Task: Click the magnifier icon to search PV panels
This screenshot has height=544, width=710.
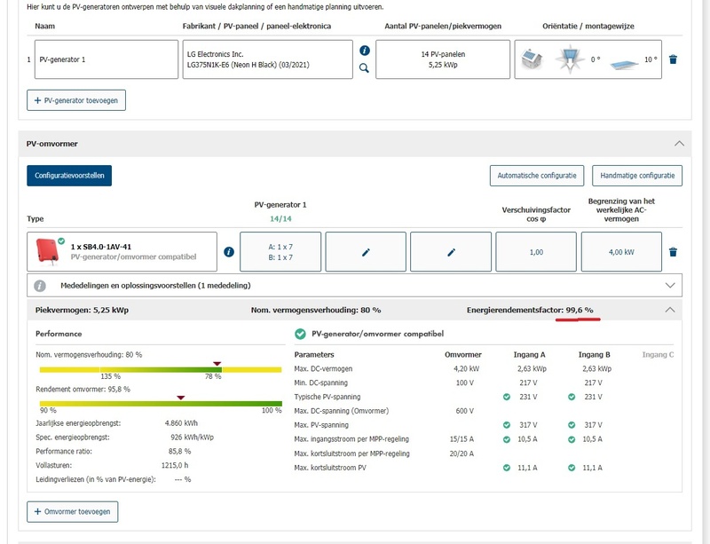Action: [364, 67]
